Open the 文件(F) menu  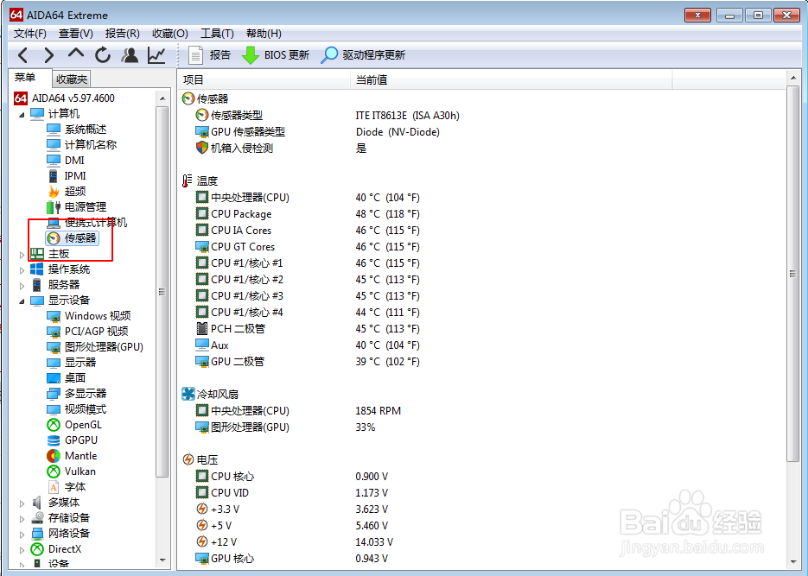click(x=30, y=34)
